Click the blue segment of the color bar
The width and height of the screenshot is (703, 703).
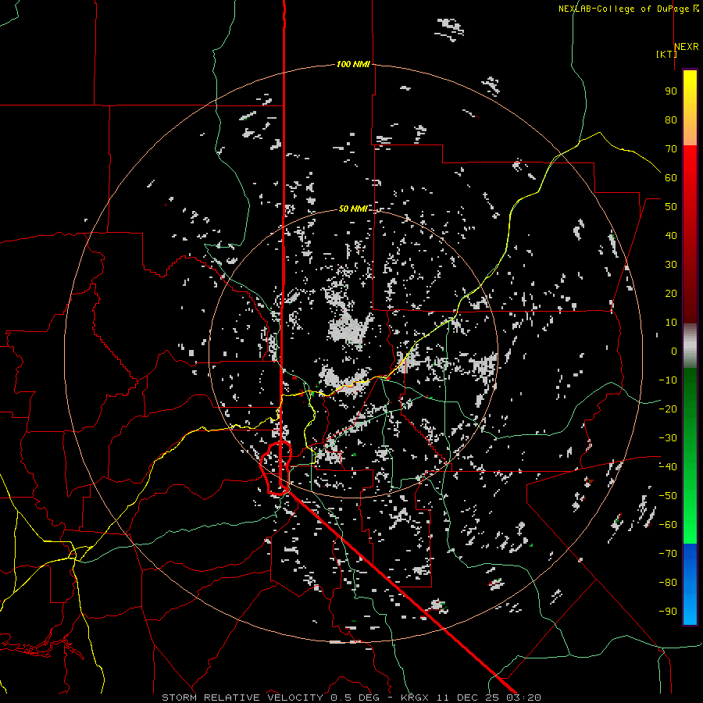[690, 583]
